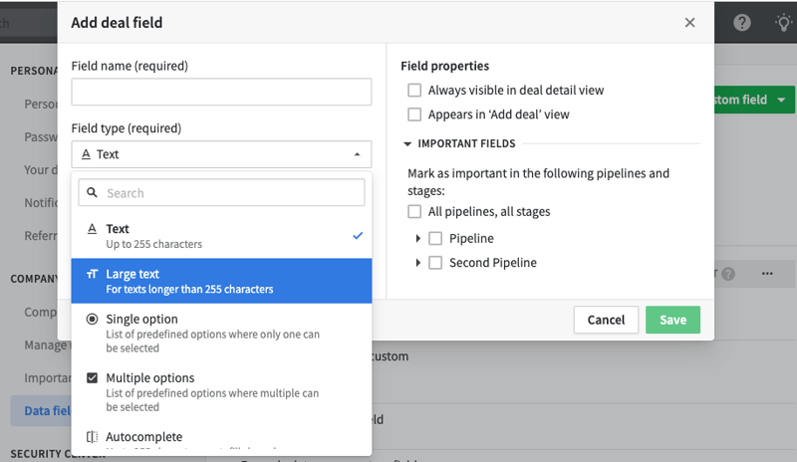This screenshot has height=462, width=797.
Task: Check the Second Pipeline checkbox
Action: coord(435,263)
